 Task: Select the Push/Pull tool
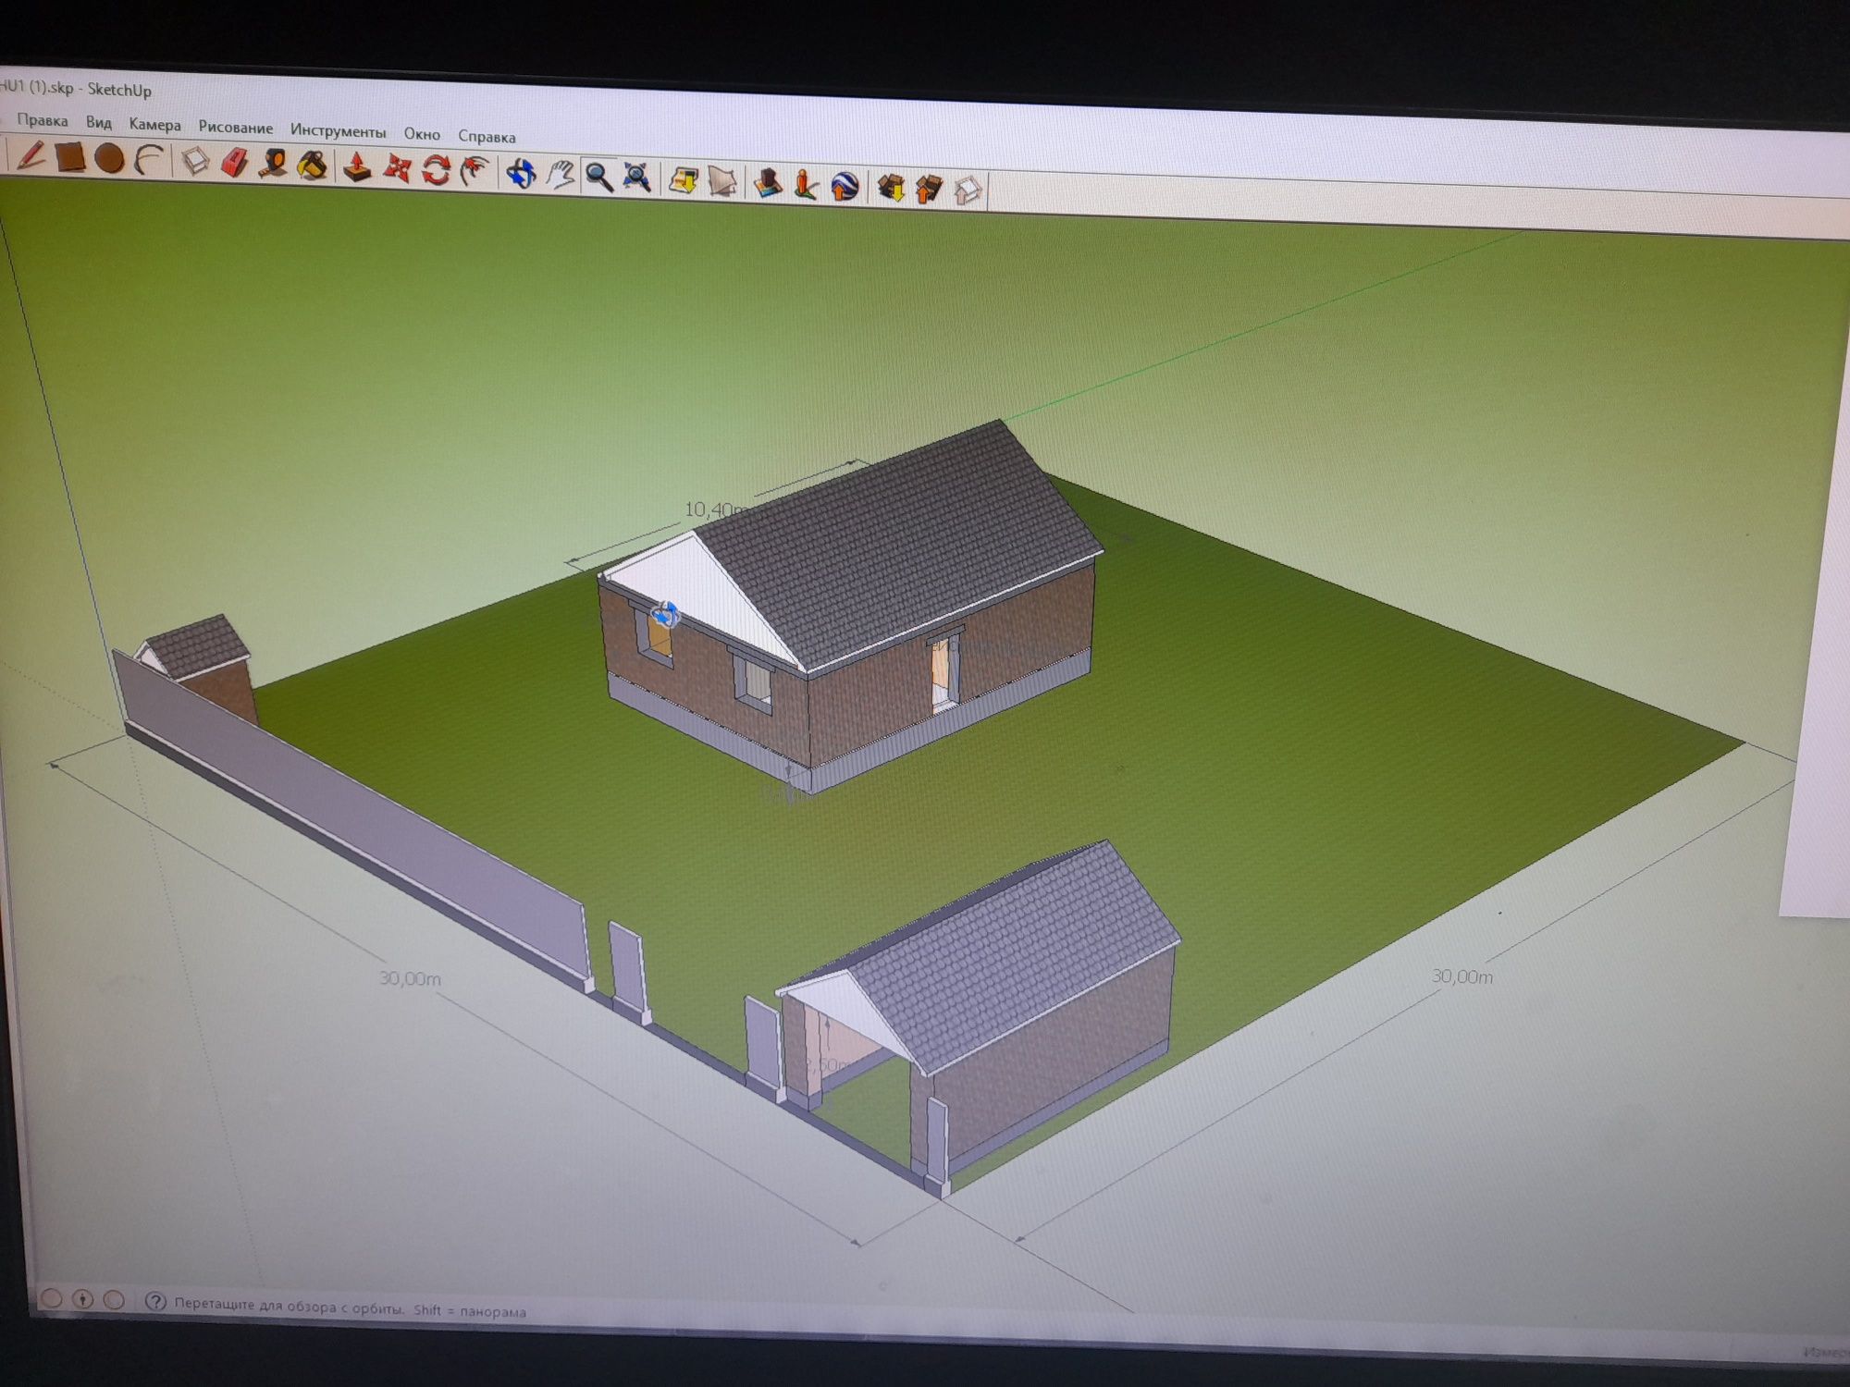click(x=358, y=167)
